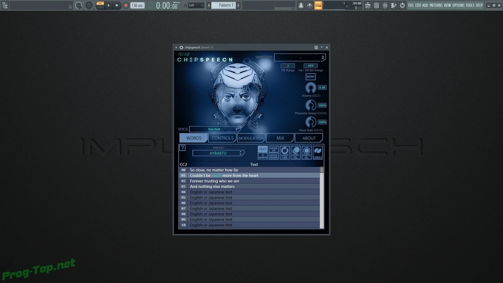Click the 0:00:00 time display
The image size is (503, 283).
click(167, 5)
